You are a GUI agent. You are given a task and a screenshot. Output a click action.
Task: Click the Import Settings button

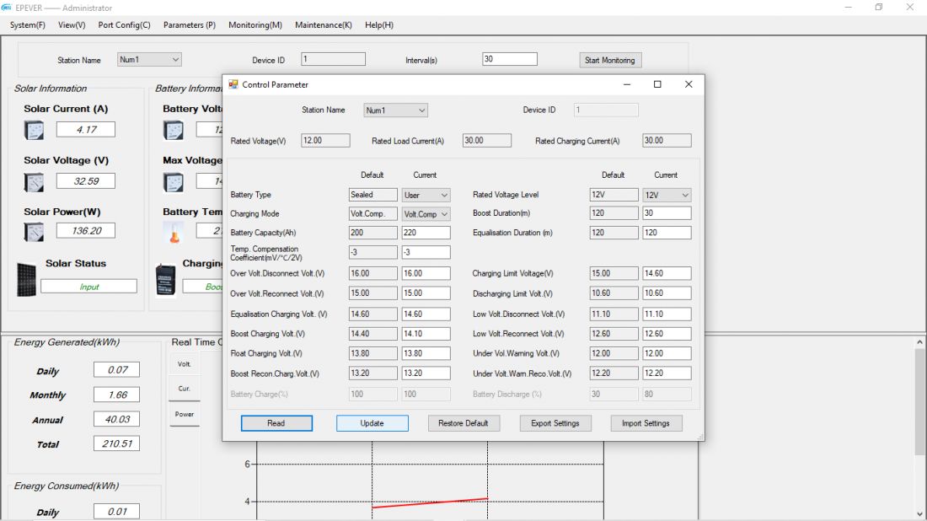646,423
